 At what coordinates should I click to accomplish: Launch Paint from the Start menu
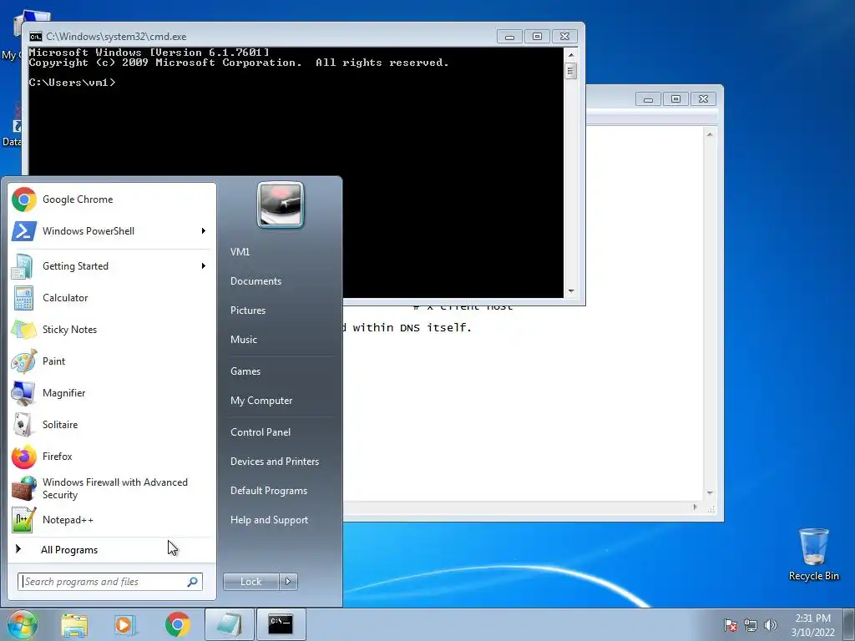(x=112, y=361)
